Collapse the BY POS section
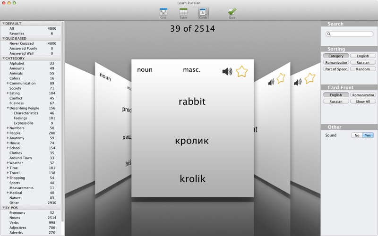 click(3, 208)
